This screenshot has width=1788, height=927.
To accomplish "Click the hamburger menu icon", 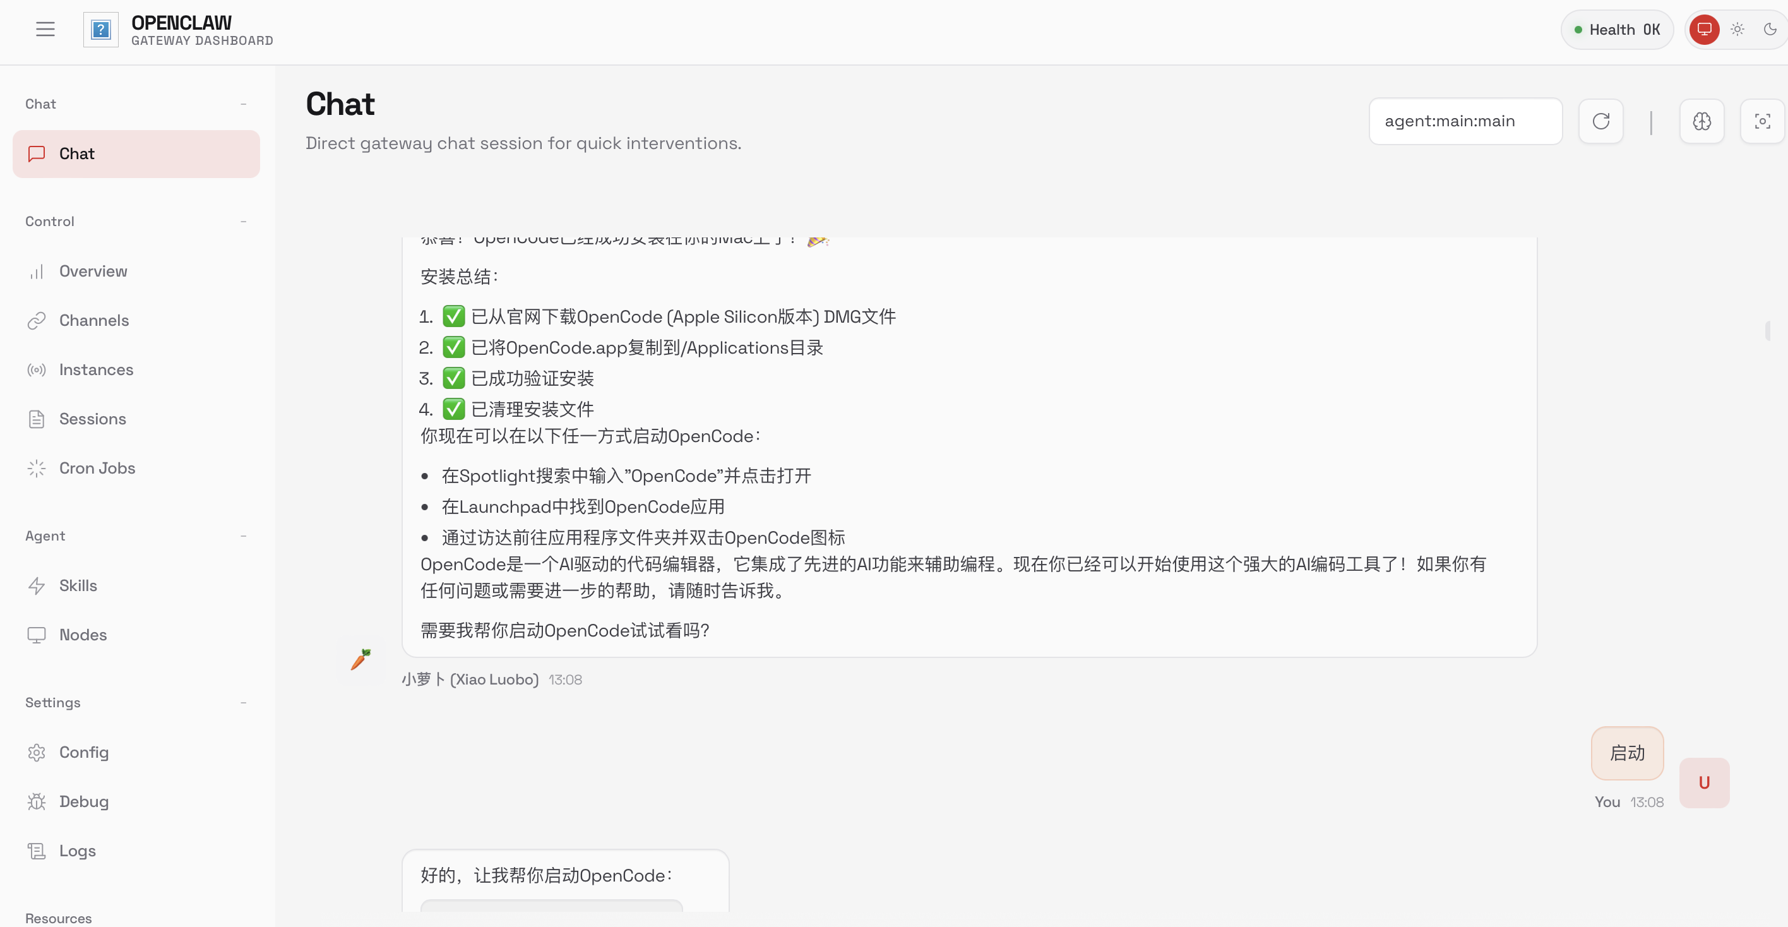I will (x=45, y=29).
